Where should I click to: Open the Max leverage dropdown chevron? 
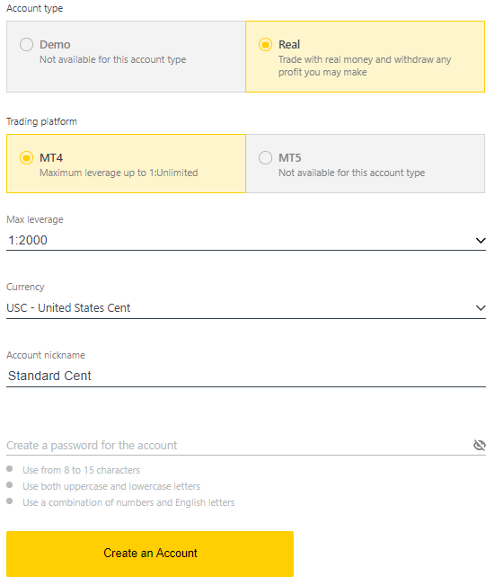tap(481, 241)
